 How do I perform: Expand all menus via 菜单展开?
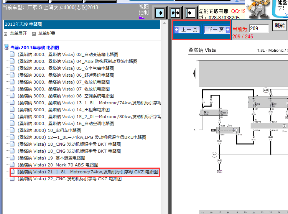pyautogui.click(x=18, y=33)
